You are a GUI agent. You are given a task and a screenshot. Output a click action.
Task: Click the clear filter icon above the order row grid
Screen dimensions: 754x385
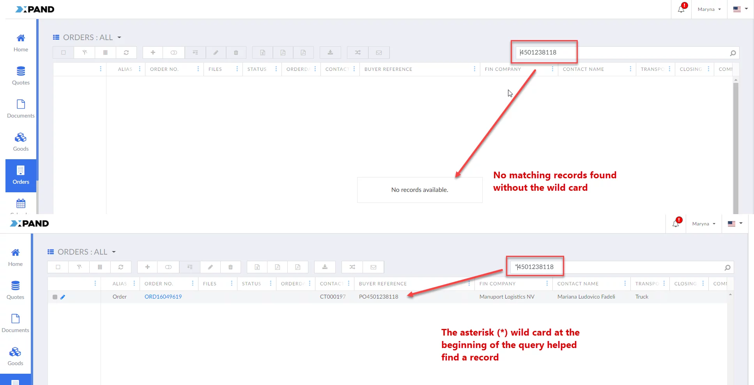point(79,267)
